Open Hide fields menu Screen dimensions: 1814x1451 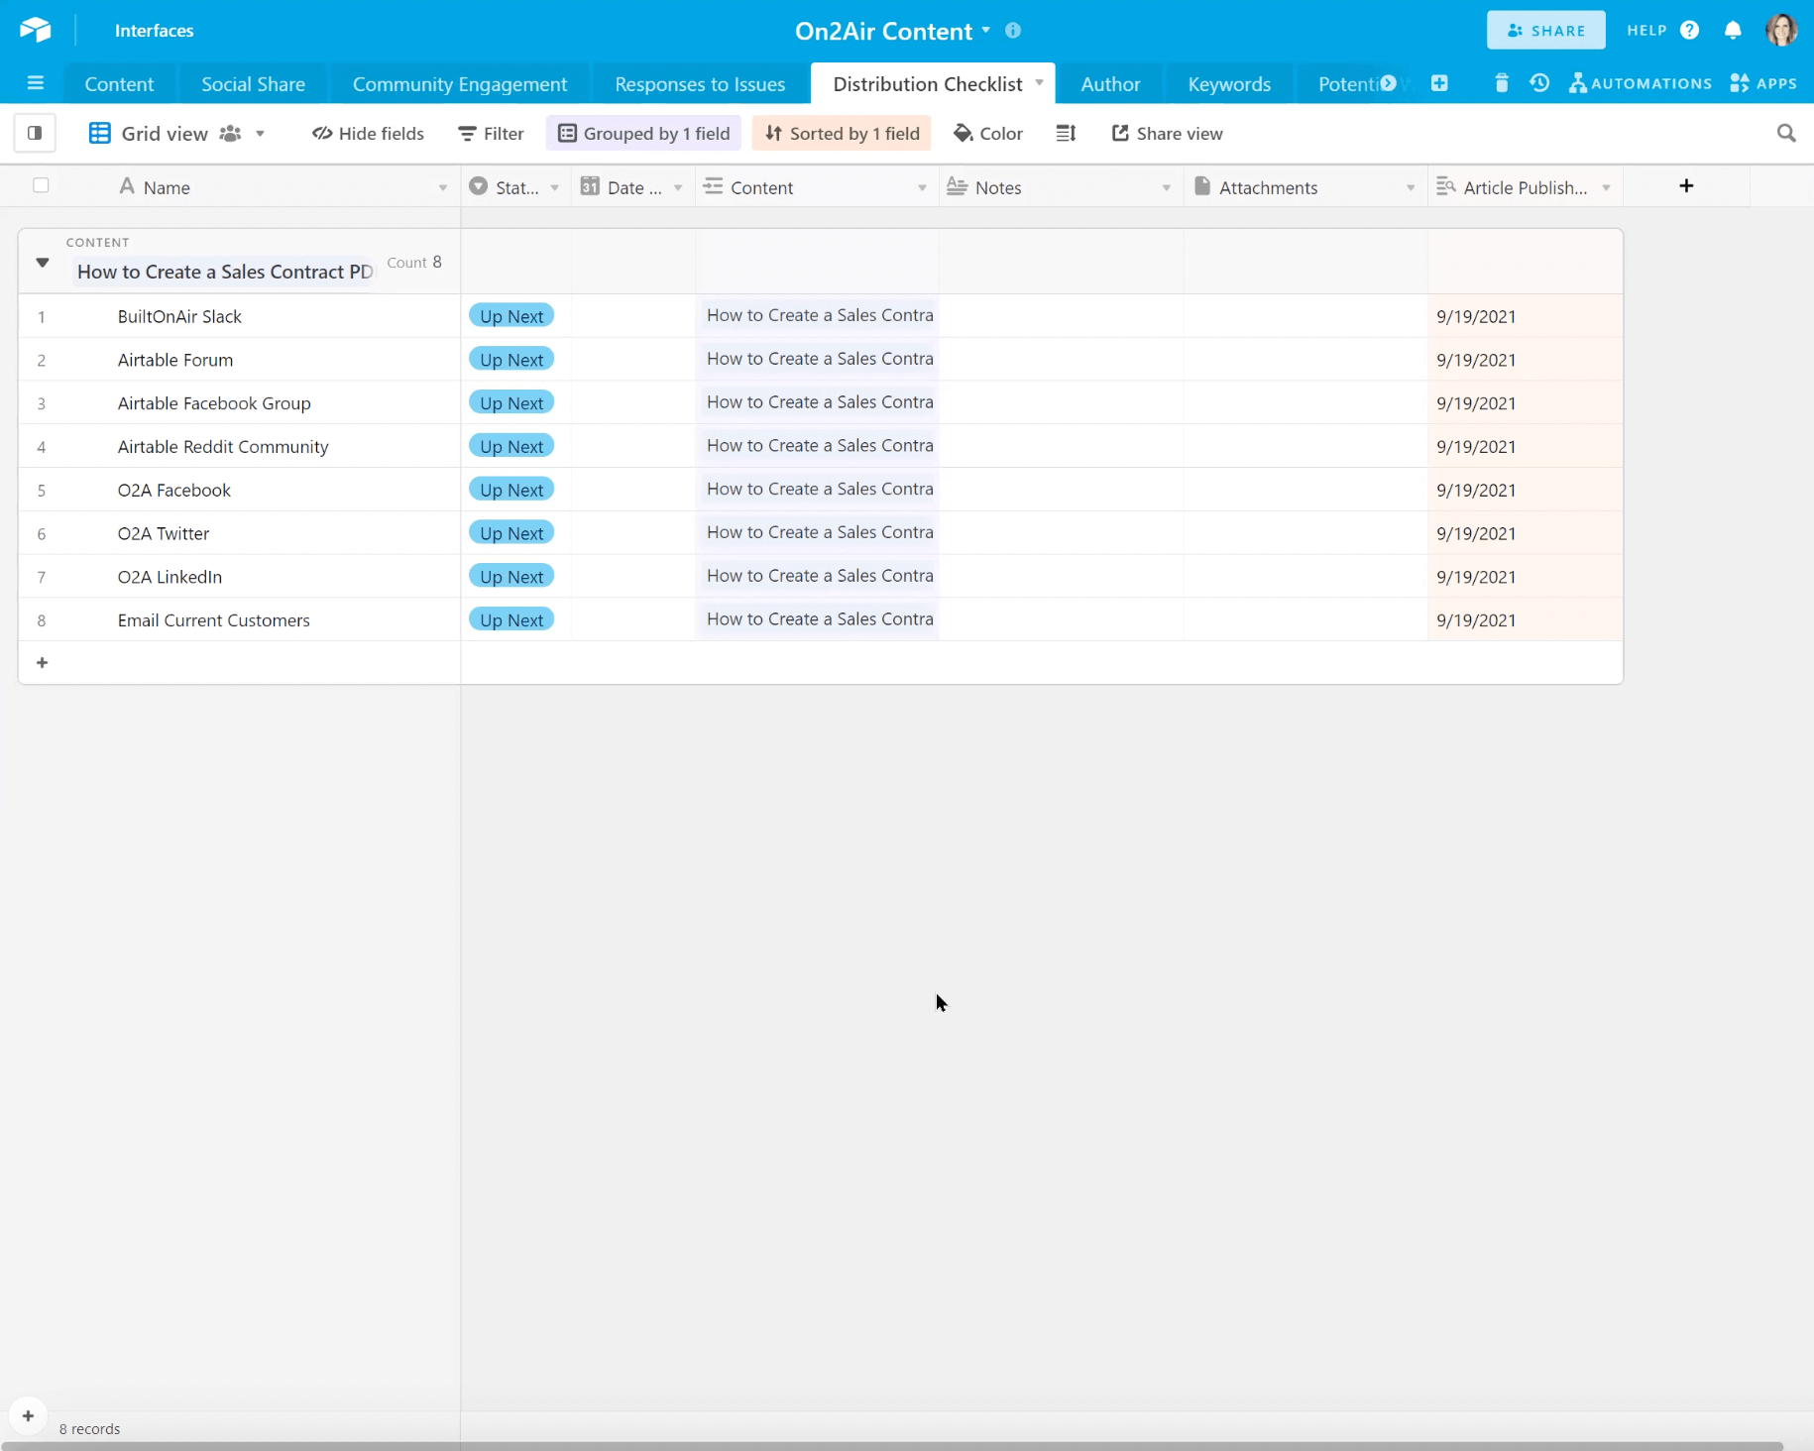click(x=368, y=133)
